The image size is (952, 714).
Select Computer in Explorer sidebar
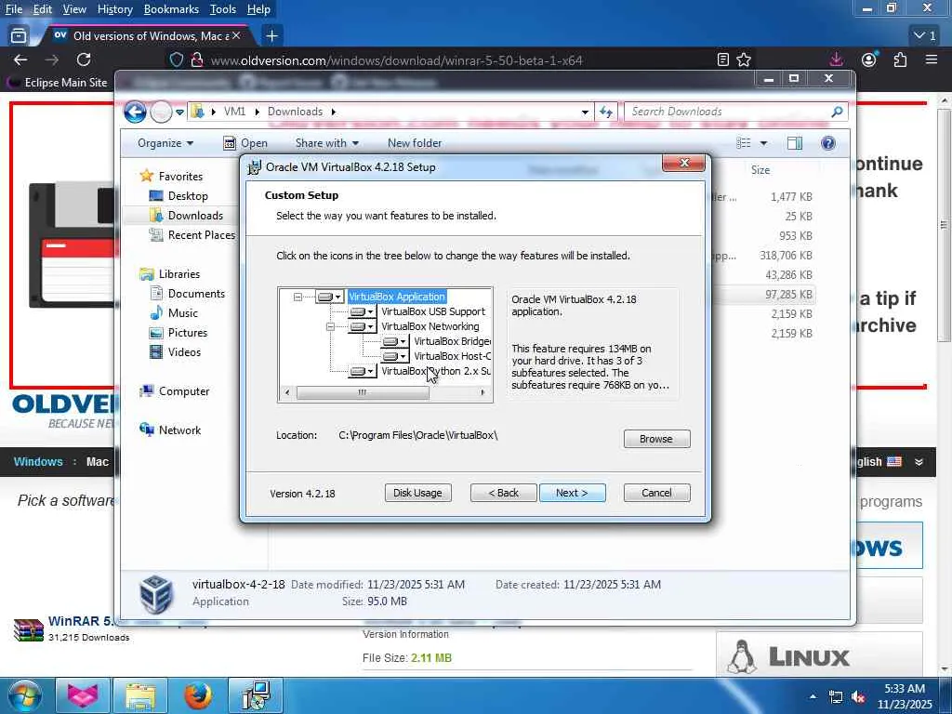pyautogui.click(x=184, y=391)
